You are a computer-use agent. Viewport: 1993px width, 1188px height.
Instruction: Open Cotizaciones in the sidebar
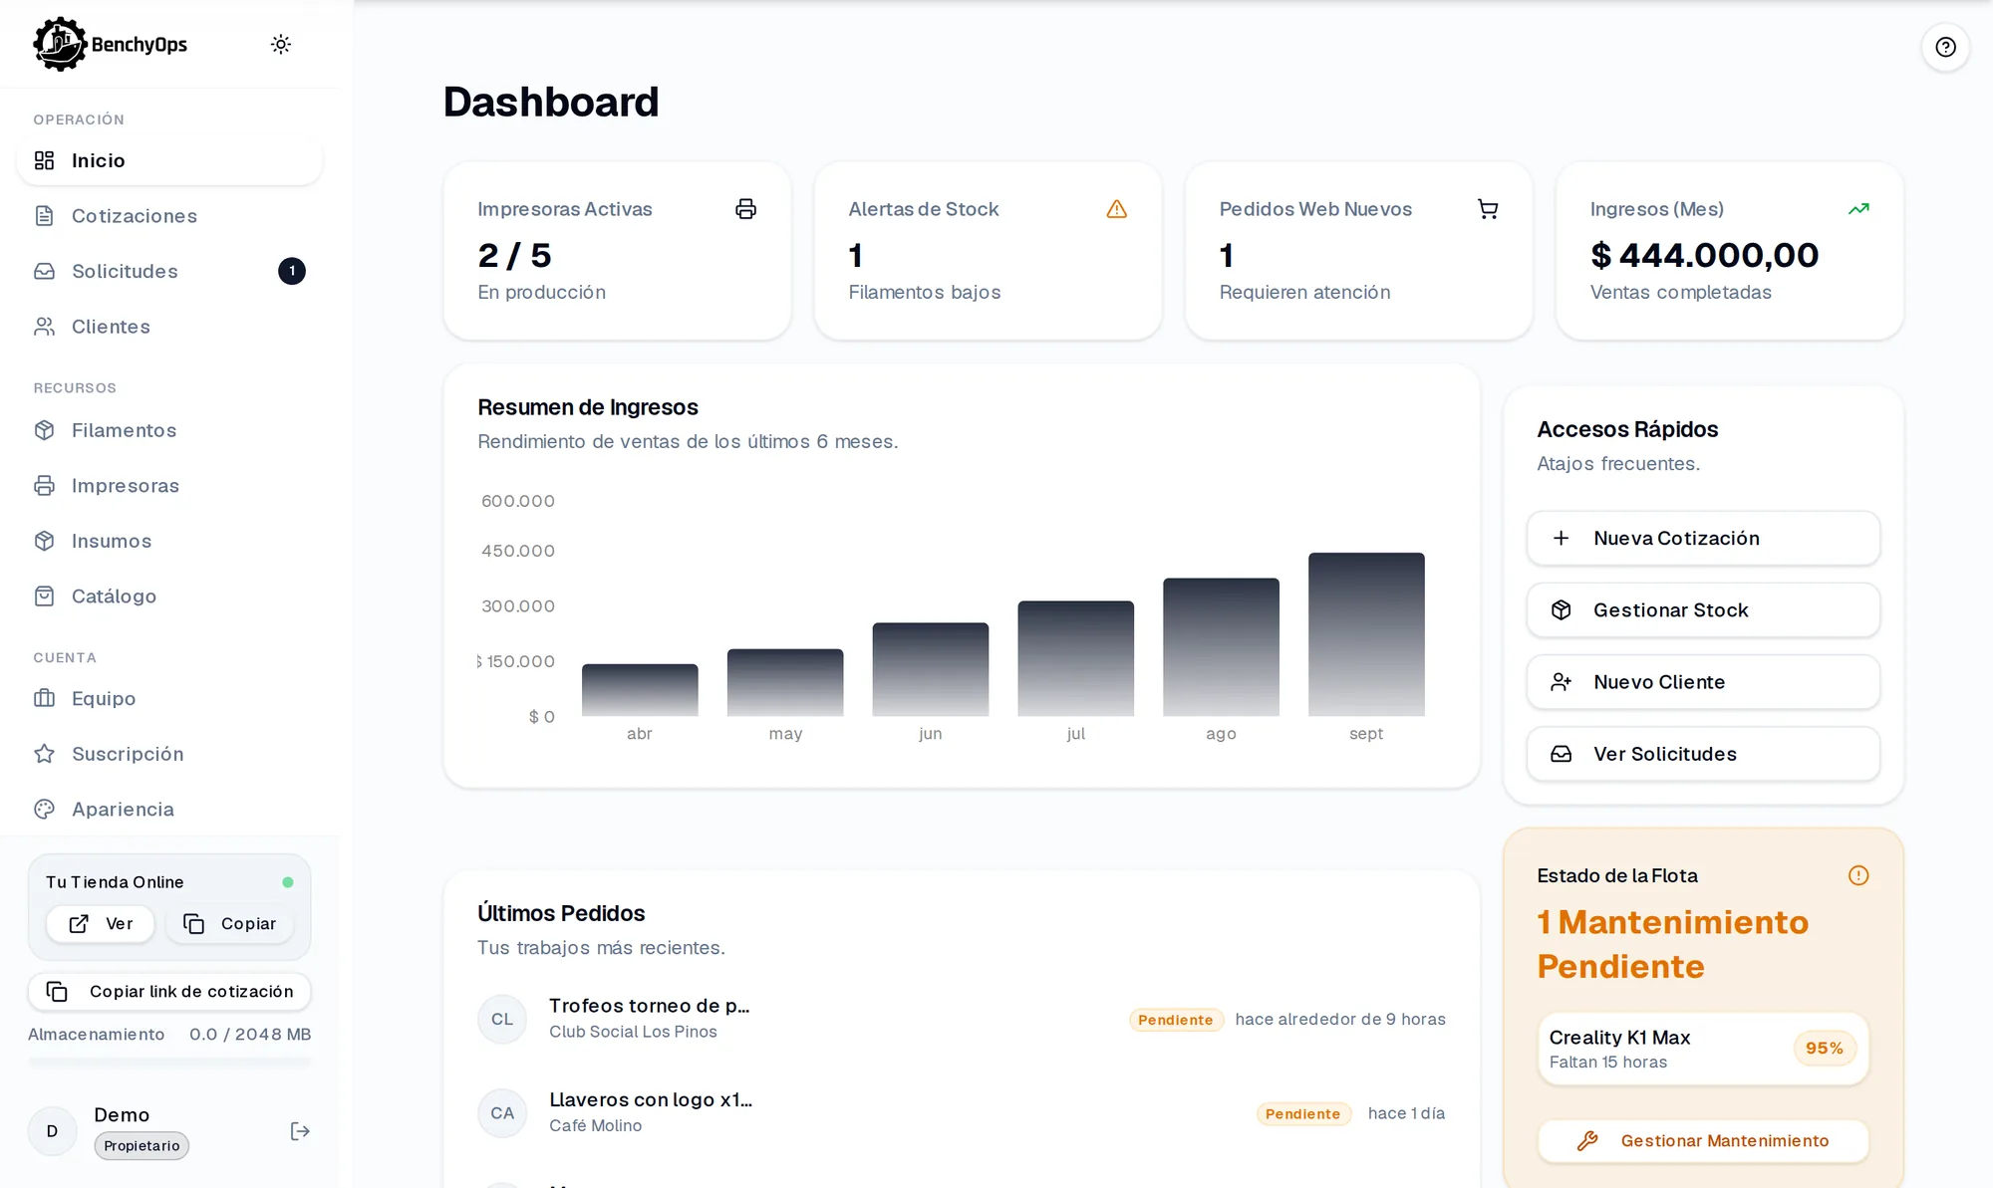tap(169, 216)
